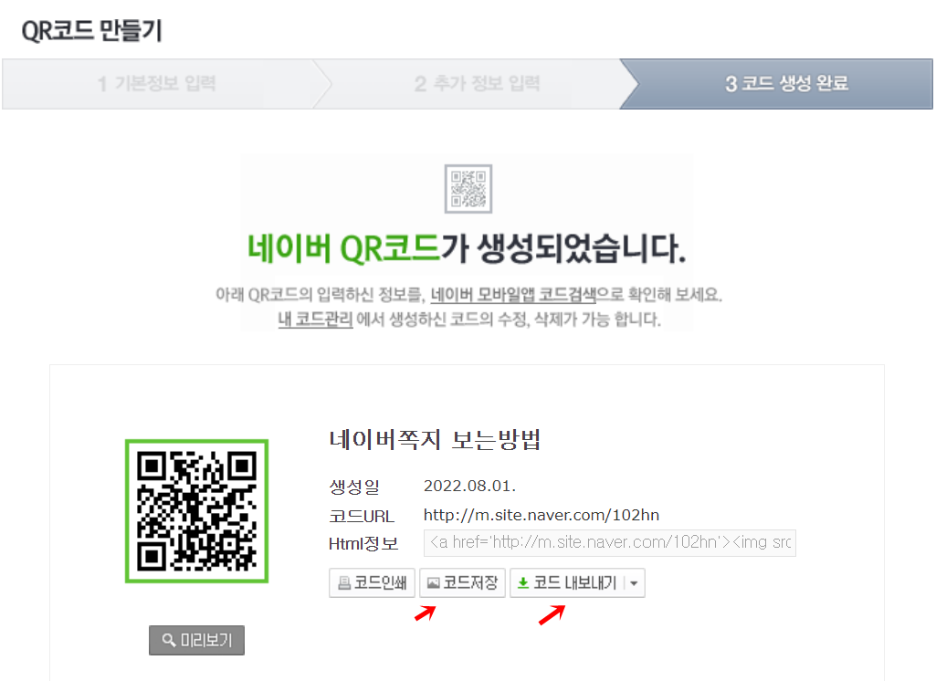Click the 네이버쪽지 보는방법 title text
Screen dimensions: 936x681
(436, 438)
